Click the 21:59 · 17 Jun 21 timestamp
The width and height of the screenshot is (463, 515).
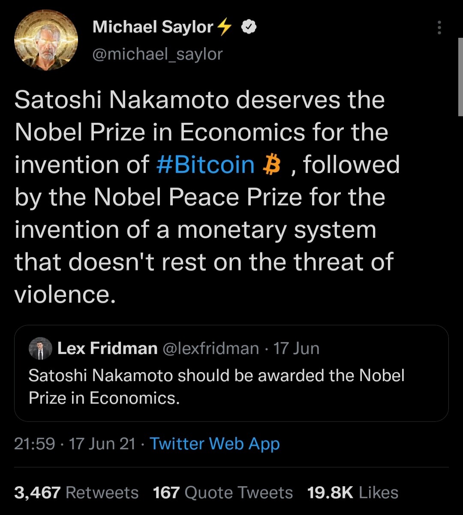(75, 444)
